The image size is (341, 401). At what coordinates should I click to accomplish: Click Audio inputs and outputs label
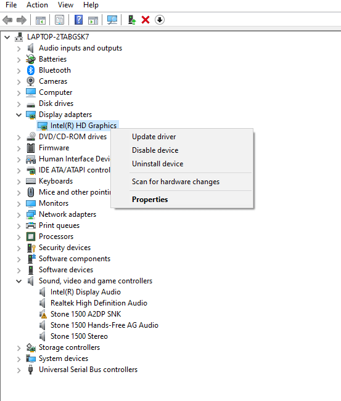pos(80,48)
